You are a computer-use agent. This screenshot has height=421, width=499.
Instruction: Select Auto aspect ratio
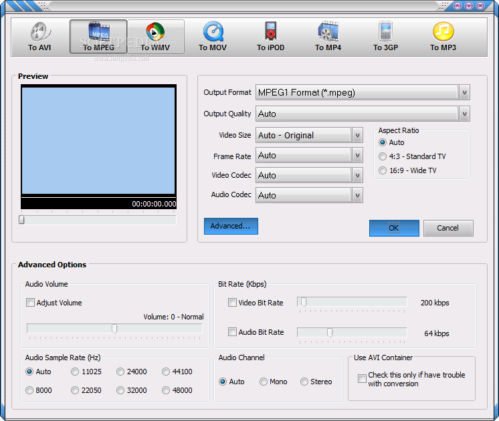[383, 142]
